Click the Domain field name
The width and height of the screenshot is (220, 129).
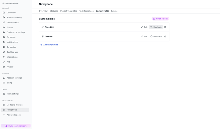pos(49,37)
